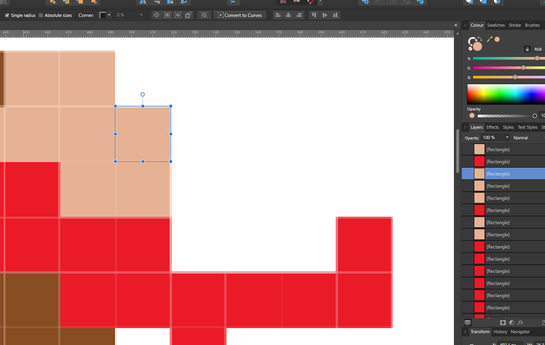Open the Text Styles tab
The height and width of the screenshot is (345, 545).
click(527, 127)
